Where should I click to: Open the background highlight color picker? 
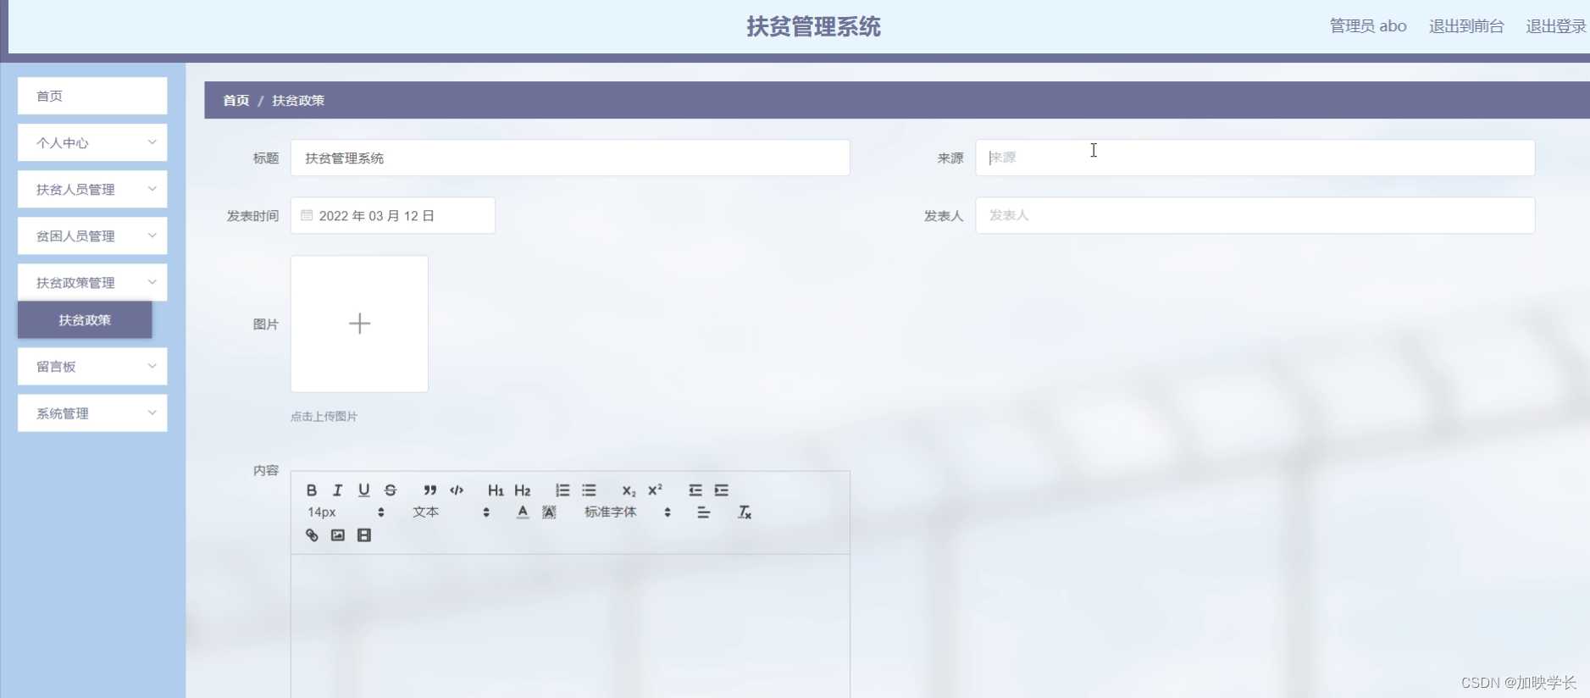[x=549, y=512]
